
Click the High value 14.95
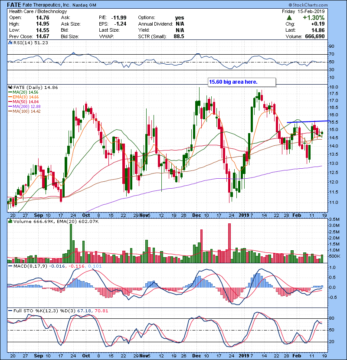43,24
